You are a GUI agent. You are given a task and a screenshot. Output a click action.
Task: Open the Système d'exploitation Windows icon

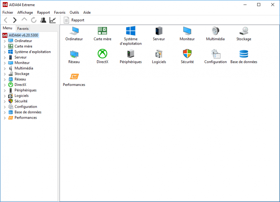131,31
